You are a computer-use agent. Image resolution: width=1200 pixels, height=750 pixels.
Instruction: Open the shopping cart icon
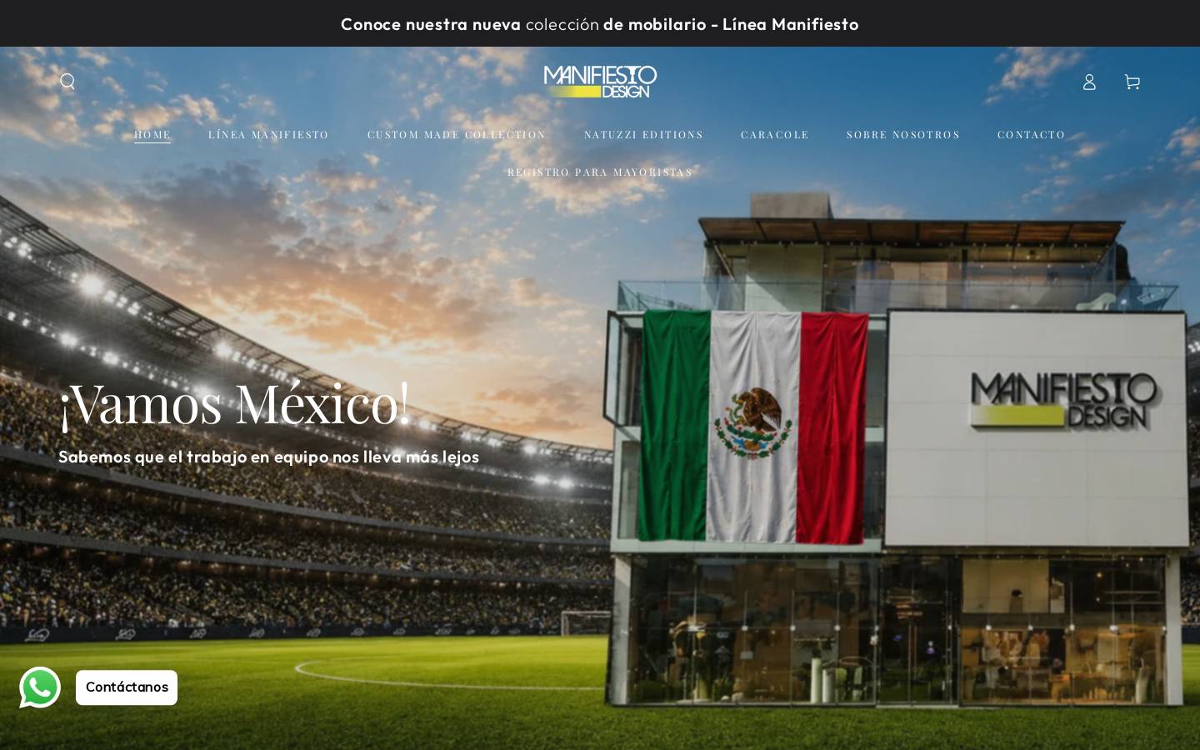click(1132, 82)
